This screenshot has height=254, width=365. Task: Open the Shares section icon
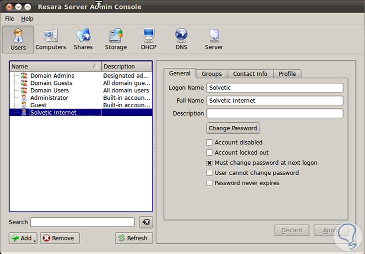[83, 39]
